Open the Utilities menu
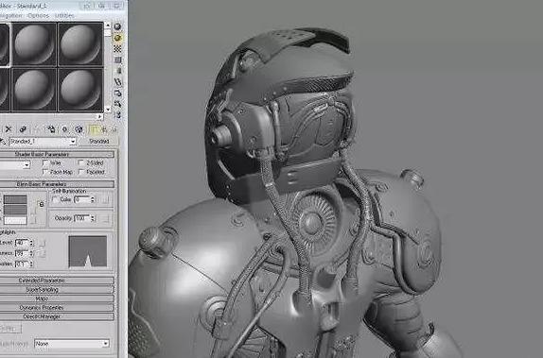Image resolution: width=543 pixels, height=358 pixels. point(64,15)
